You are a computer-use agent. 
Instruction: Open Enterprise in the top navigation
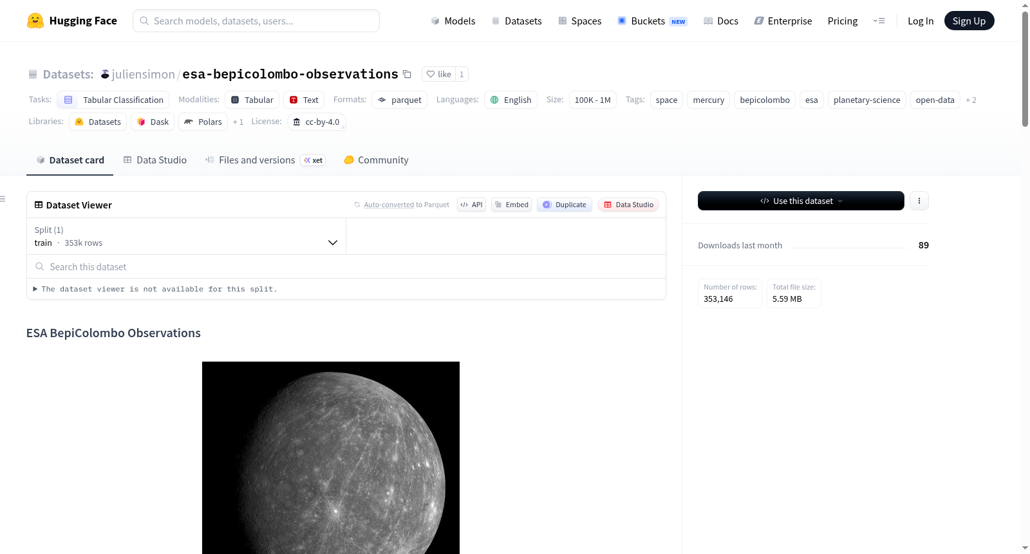point(783,21)
